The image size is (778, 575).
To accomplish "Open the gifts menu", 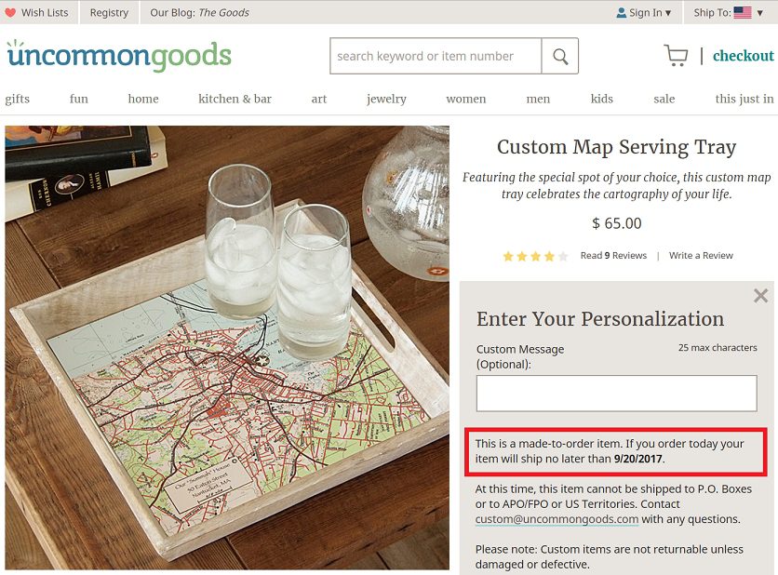I will tap(18, 100).
